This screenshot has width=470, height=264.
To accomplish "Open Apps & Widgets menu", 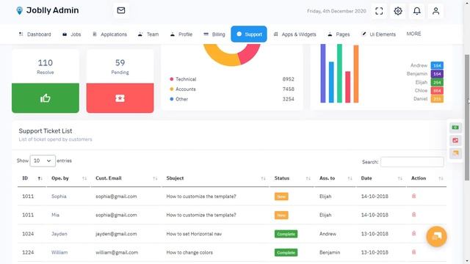I will tap(295, 34).
